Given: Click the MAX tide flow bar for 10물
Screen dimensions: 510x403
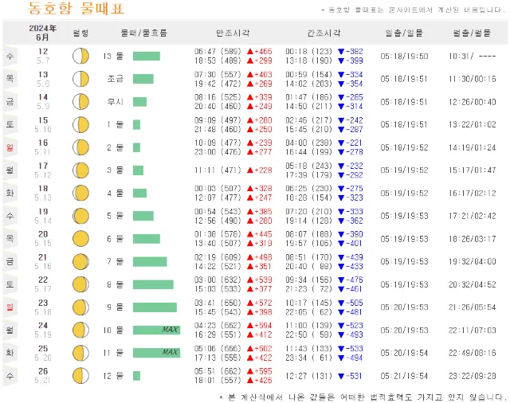Looking at the screenshot, I should (x=156, y=330).
